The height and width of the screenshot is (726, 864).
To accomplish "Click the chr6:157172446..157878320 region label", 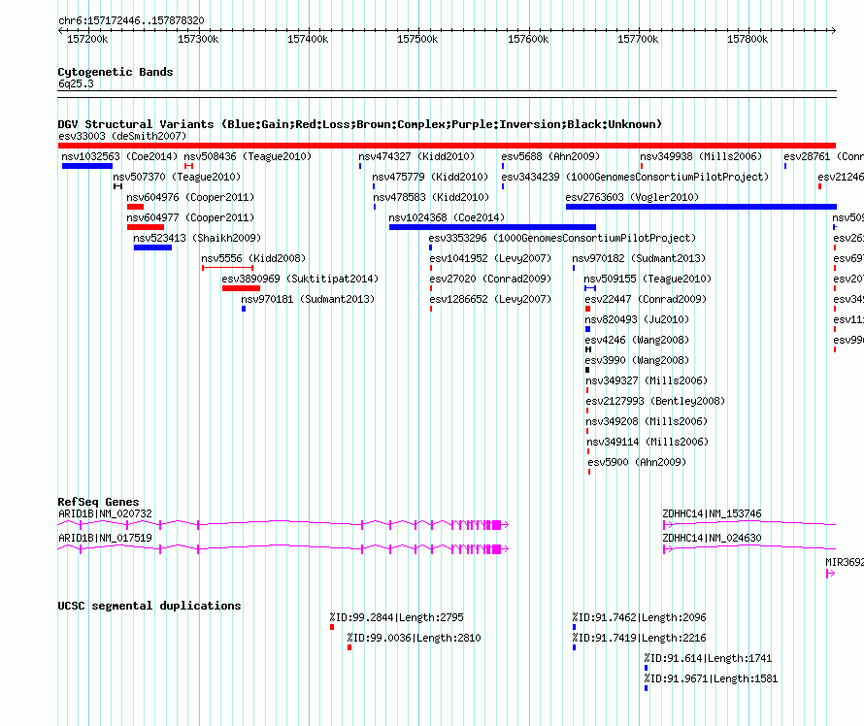I will coord(131,20).
